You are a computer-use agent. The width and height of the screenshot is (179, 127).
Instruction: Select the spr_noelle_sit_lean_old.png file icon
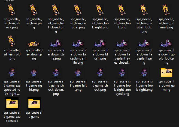[x=12, y=41]
